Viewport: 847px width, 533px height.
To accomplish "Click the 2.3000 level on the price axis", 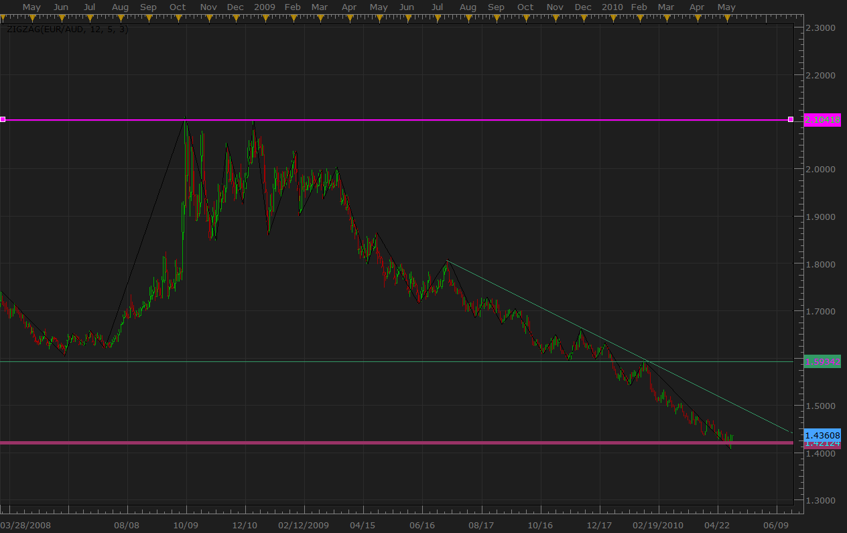I will tap(820, 27).
